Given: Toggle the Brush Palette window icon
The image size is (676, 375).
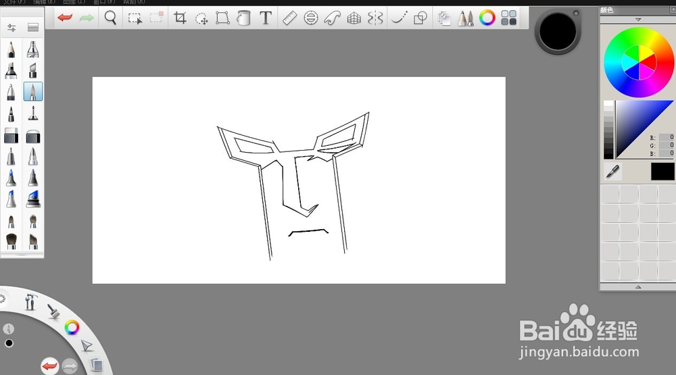Looking at the screenshot, I should pyautogui.click(x=466, y=18).
